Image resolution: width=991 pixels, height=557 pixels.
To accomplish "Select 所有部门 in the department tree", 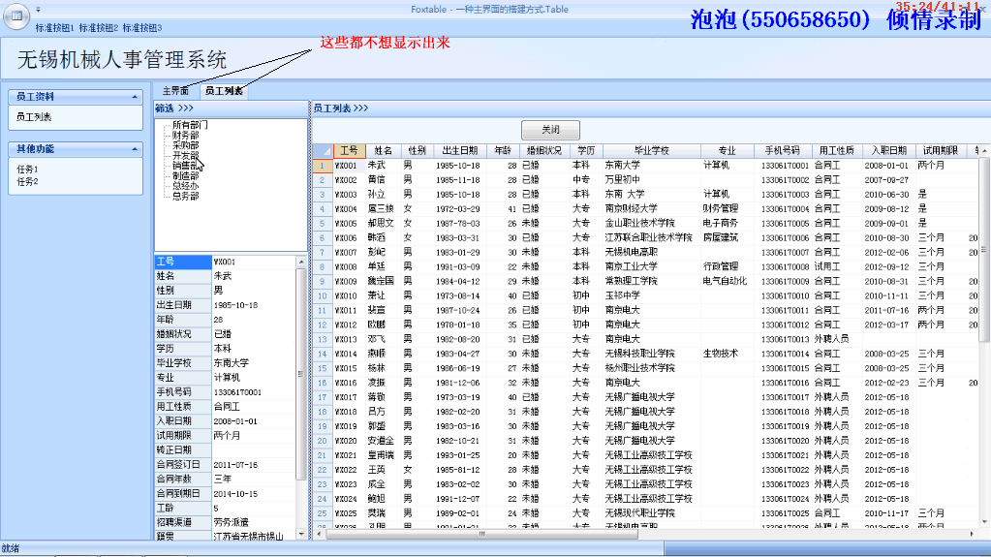I will 190,125.
